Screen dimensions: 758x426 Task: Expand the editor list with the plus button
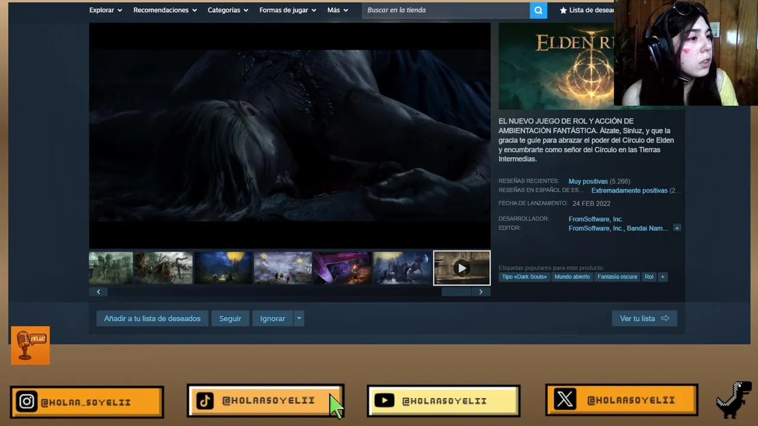tap(677, 228)
